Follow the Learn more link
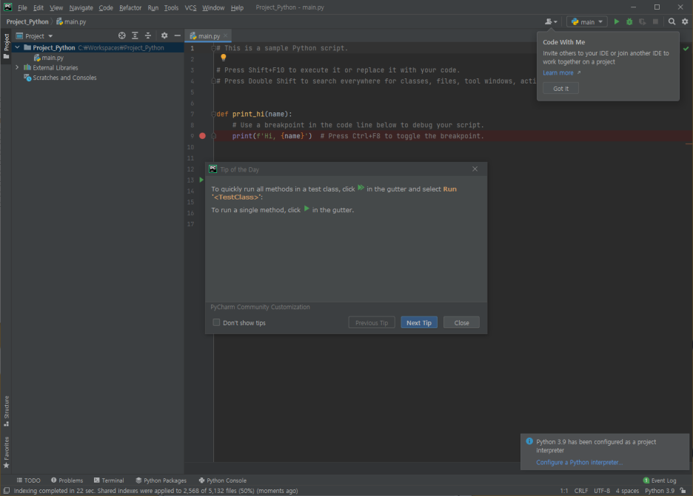 click(x=558, y=73)
